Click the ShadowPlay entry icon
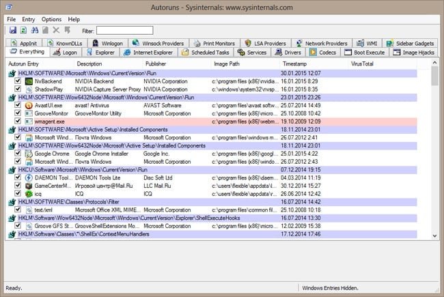This screenshot has height=297, width=444. [29, 89]
